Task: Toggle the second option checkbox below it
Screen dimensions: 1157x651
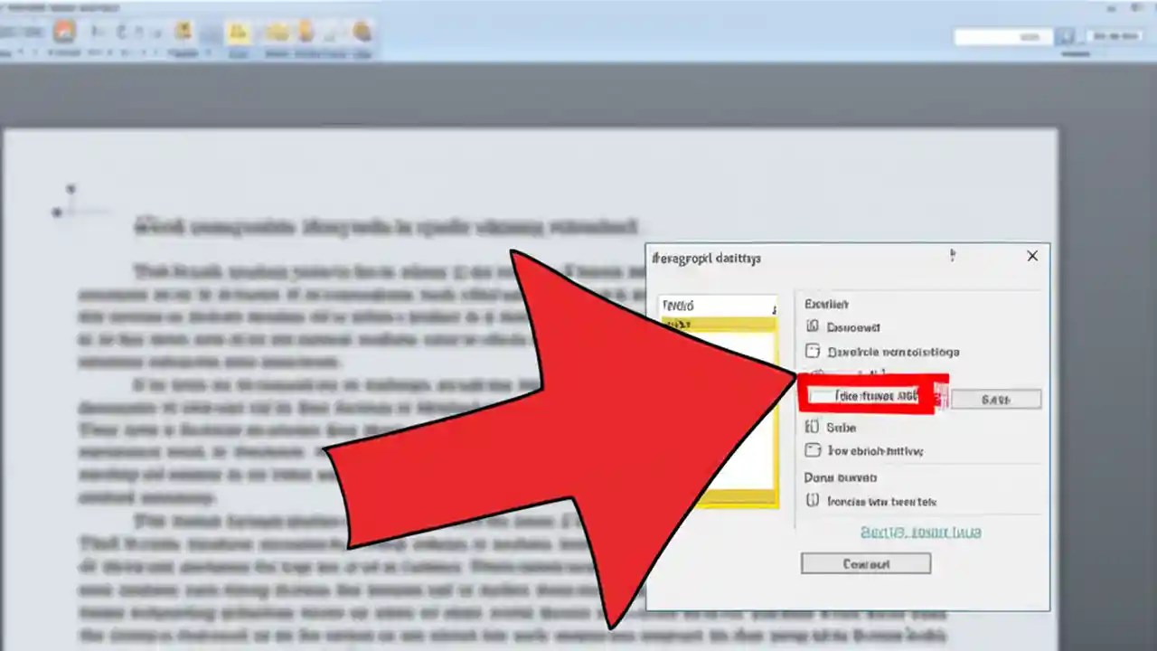Action: (x=812, y=352)
